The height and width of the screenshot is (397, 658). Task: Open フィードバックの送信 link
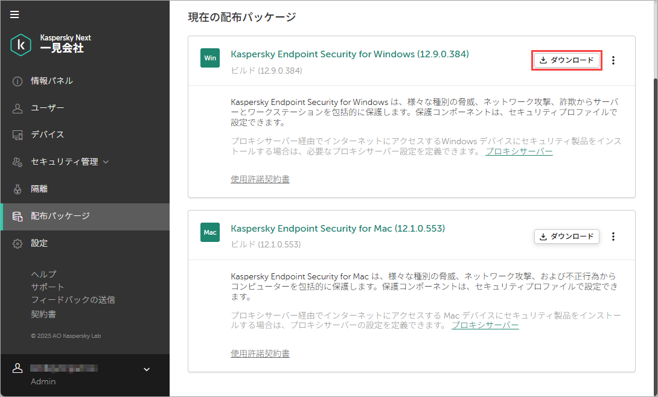[73, 300]
